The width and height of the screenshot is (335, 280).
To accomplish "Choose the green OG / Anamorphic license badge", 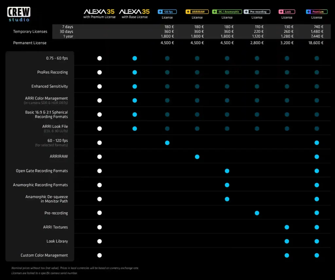I will point(227,12).
